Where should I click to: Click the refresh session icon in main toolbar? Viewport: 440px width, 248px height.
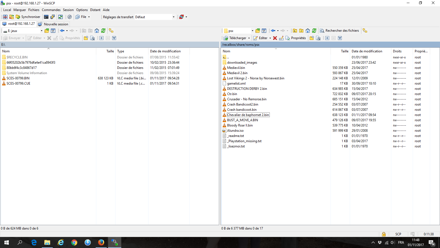tap(182, 17)
